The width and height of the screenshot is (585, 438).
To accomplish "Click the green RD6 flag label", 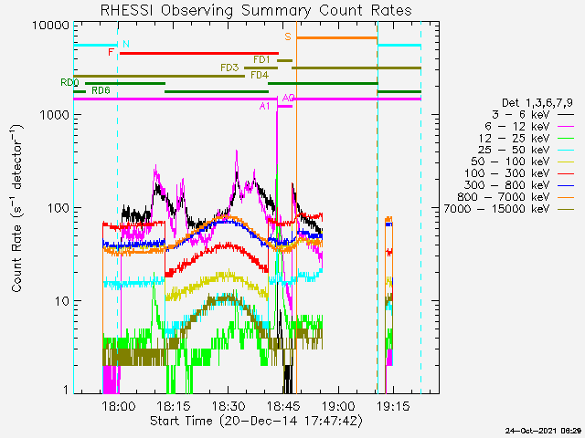I will [101, 90].
